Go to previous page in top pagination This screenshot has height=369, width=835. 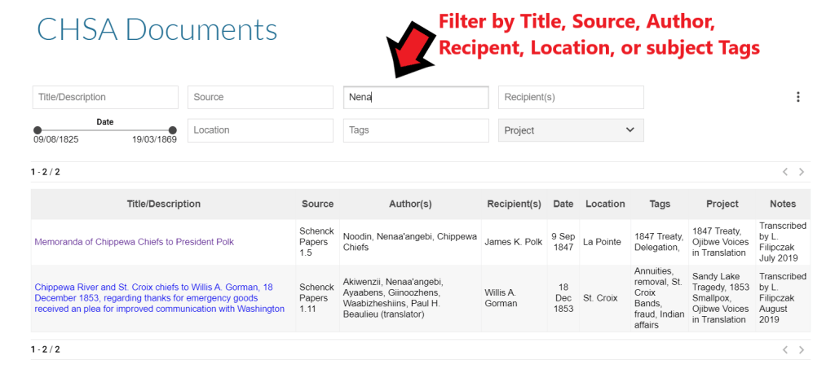(x=784, y=172)
